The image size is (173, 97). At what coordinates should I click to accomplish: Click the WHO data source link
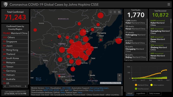tap(45, 90)
